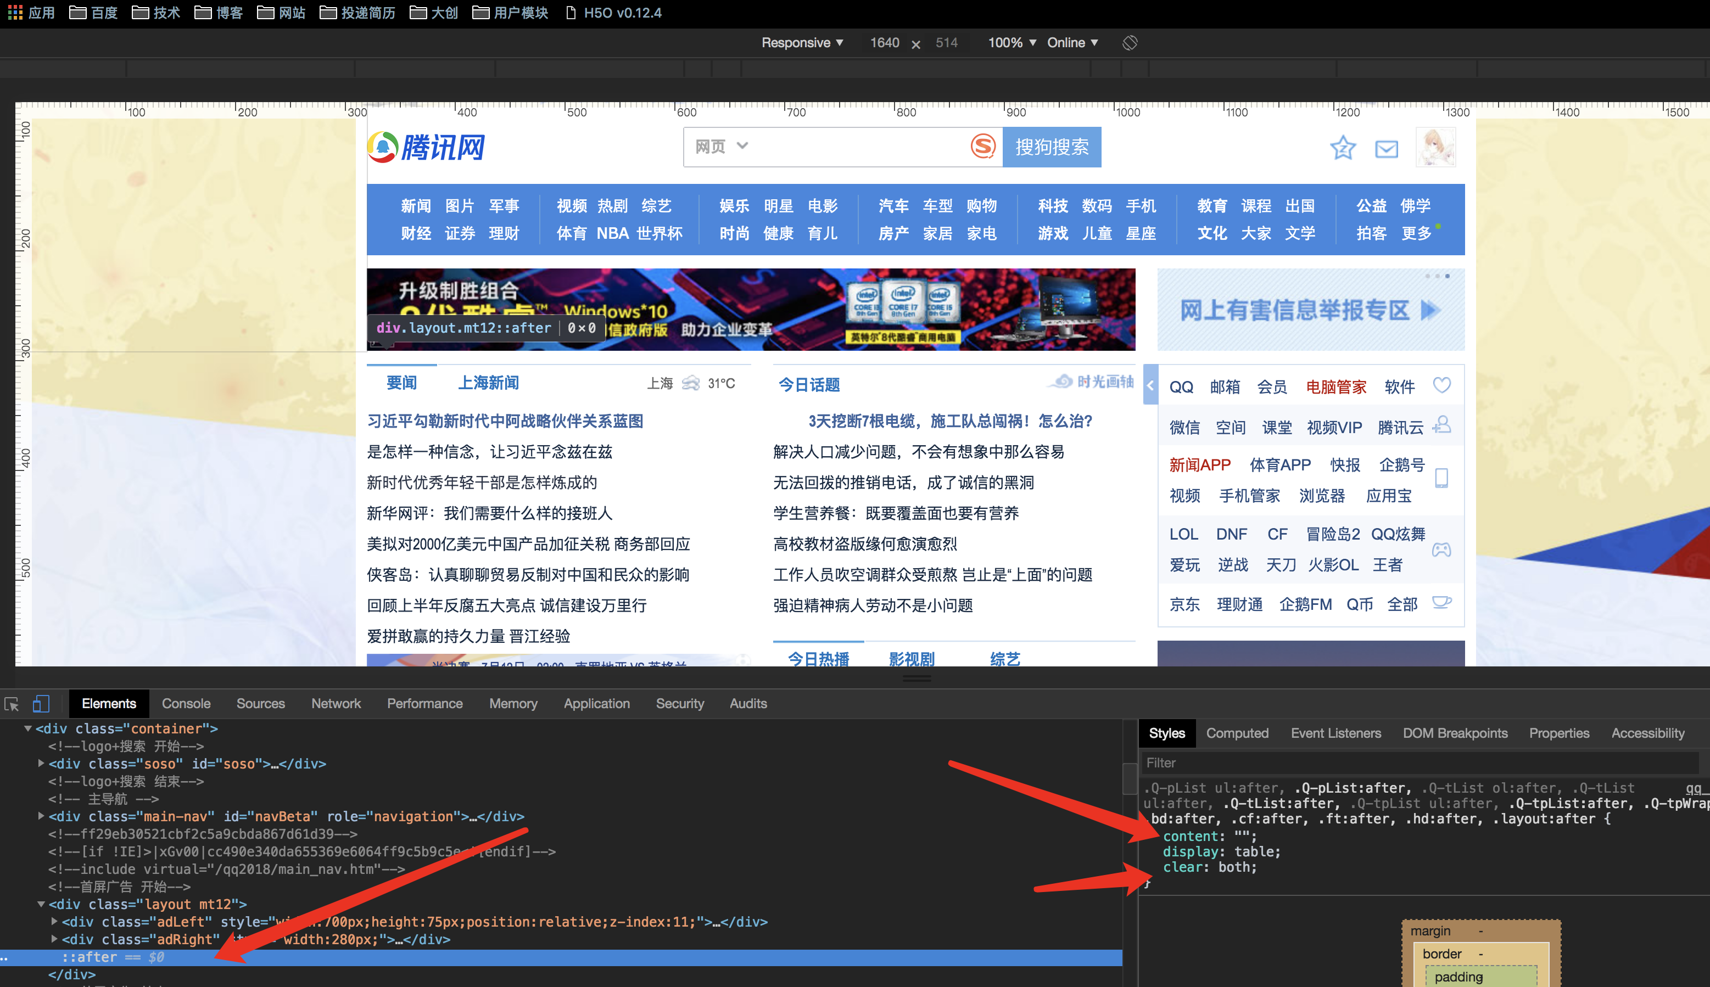Open the Computed styles tab
Screen dimensions: 1710x987
pyautogui.click(x=1237, y=733)
